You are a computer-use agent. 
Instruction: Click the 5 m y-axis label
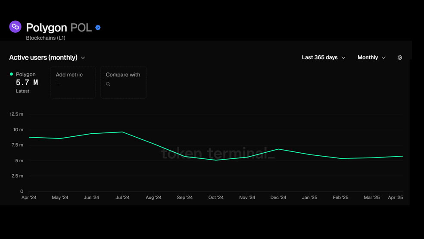pos(19,161)
